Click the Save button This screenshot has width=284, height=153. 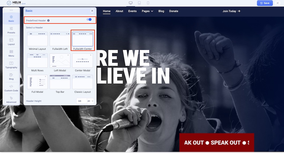point(265,3)
